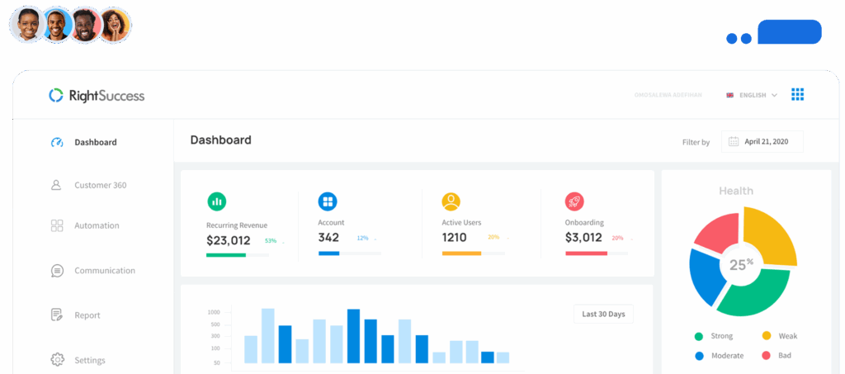Click the 25% center of Health chart
Screen dimensions: 845x374
(742, 265)
